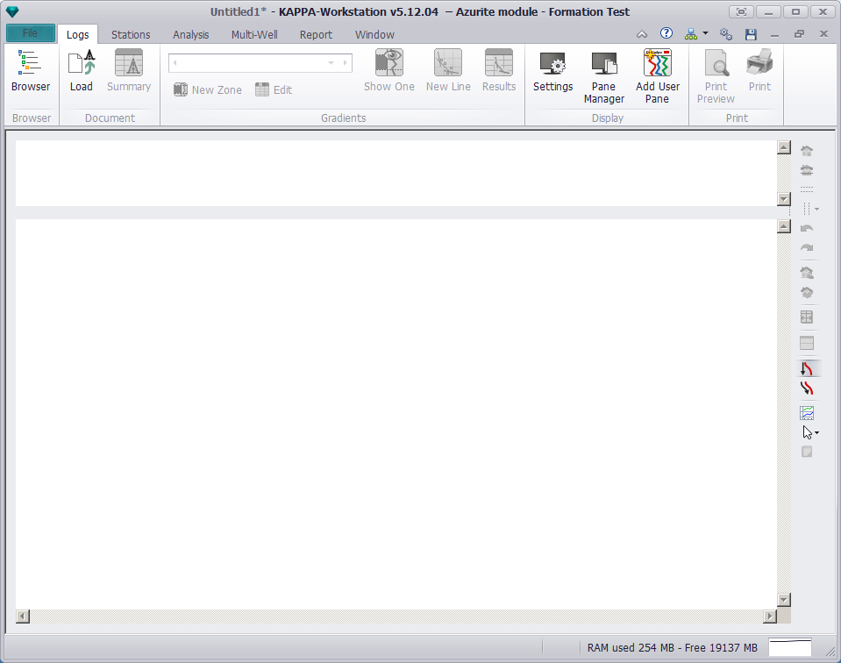Click the Print printer icon
This screenshot has height=663, width=841.
pos(759,71)
